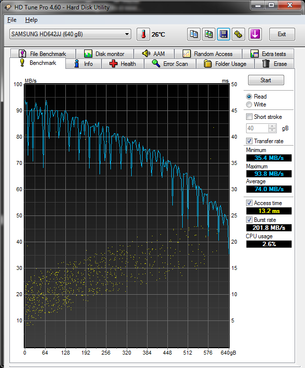Click the 26°C temperature reading
The height and width of the screenshot is (368, 305).
pyautogui.click(x=158, y=35)
